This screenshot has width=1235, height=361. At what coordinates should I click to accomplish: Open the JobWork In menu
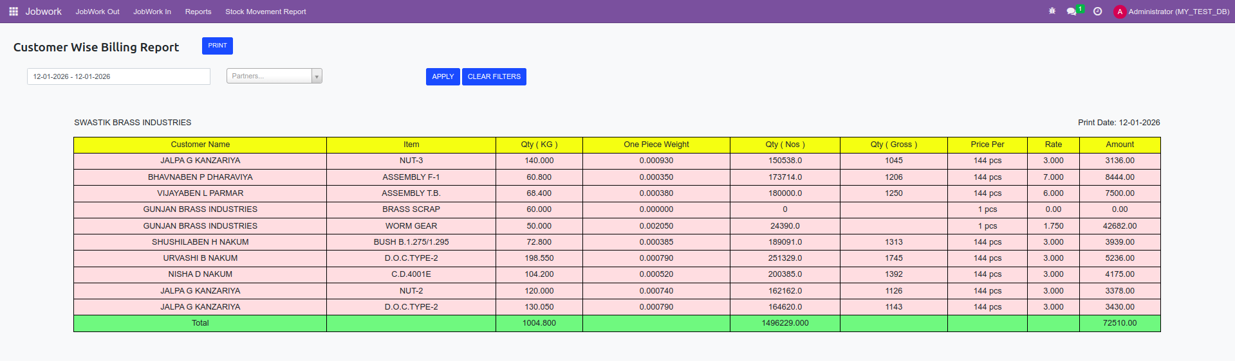tap(152, 12)
